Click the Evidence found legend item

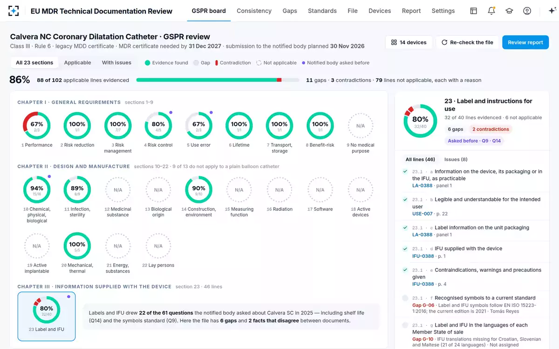coord(166,63)
